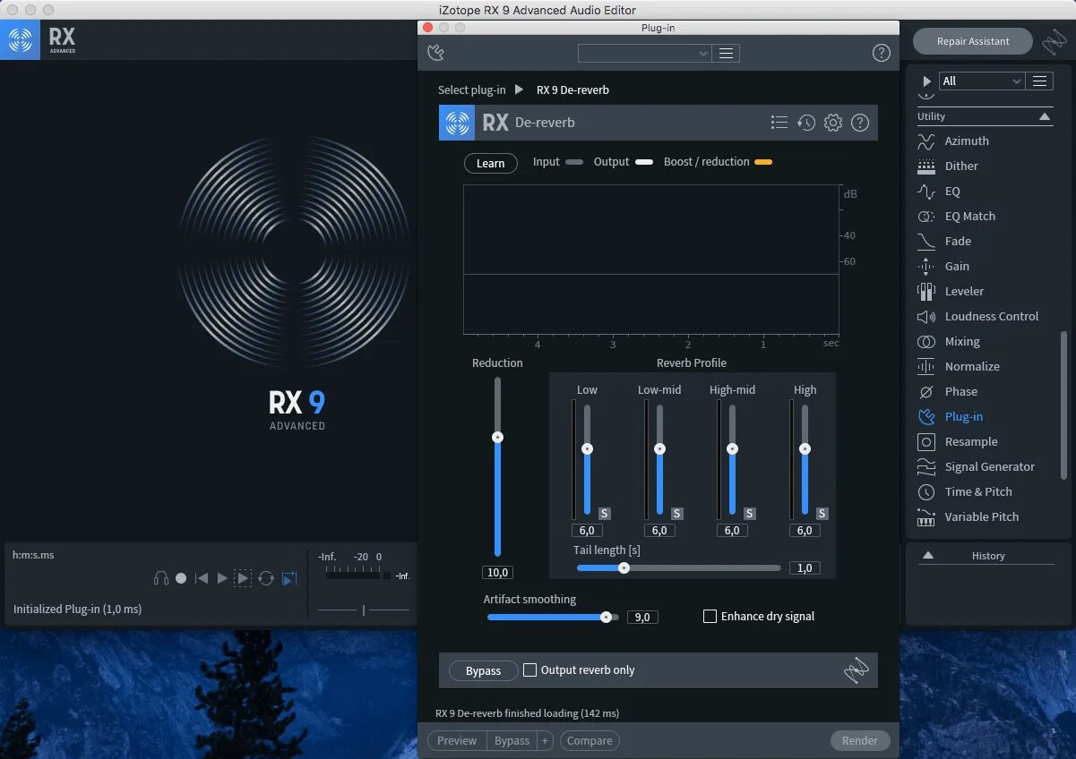Enable loop playback in the transport bar
1076x759 pixels.
pyautogui.click(x=266, y=578)
